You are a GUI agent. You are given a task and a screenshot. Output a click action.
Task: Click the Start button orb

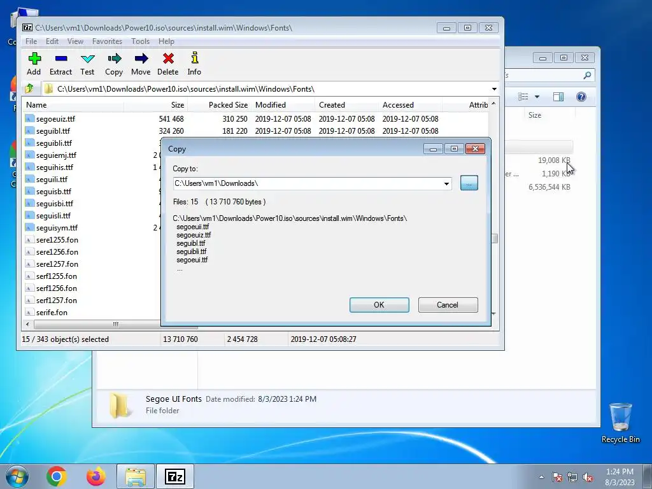pyautogui.click(x=17, y=476)
